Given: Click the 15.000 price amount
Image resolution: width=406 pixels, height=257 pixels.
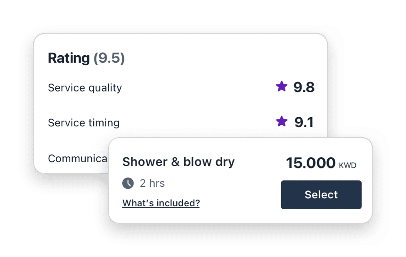Looking at the screenshot, I should coord(310,163).
